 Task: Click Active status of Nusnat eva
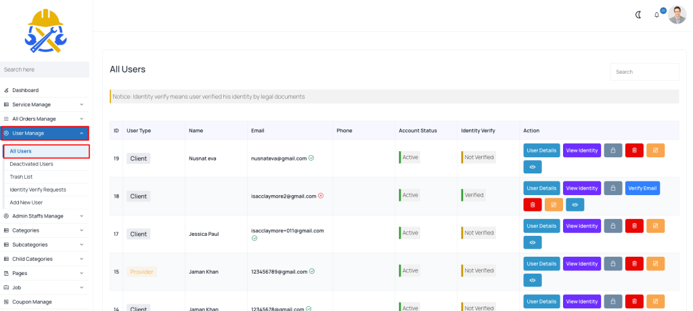point(409,157)
